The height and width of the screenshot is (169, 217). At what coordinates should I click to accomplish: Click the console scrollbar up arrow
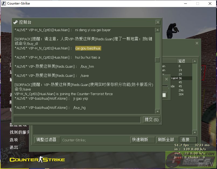(157, 30)
